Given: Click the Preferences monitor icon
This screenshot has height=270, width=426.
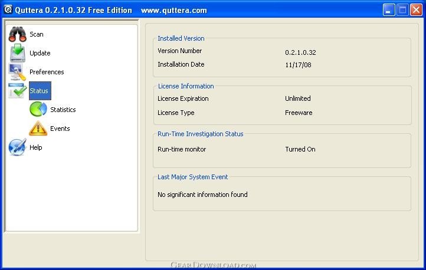Looking at the screenshot, I should tap(17, 72).
